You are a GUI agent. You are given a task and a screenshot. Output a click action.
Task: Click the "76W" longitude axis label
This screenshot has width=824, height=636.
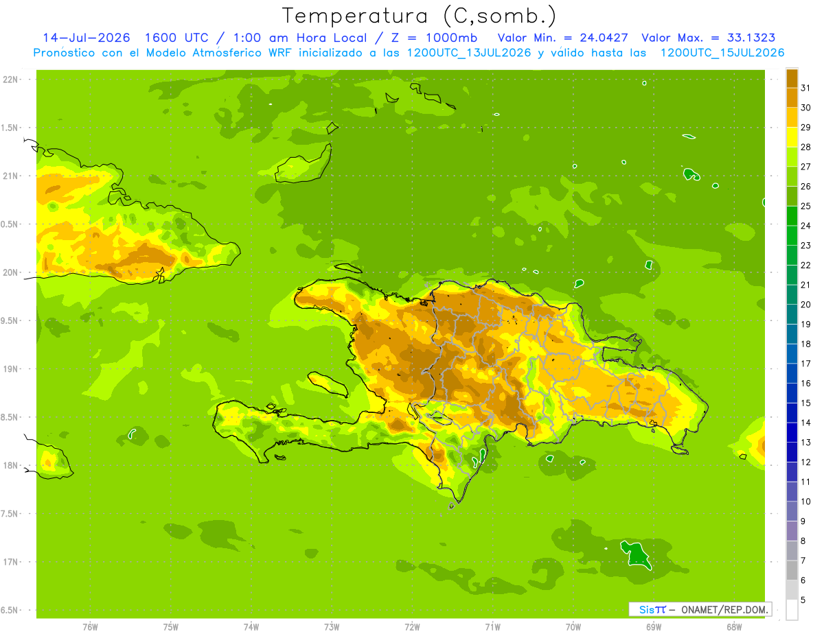pos(90,626)
